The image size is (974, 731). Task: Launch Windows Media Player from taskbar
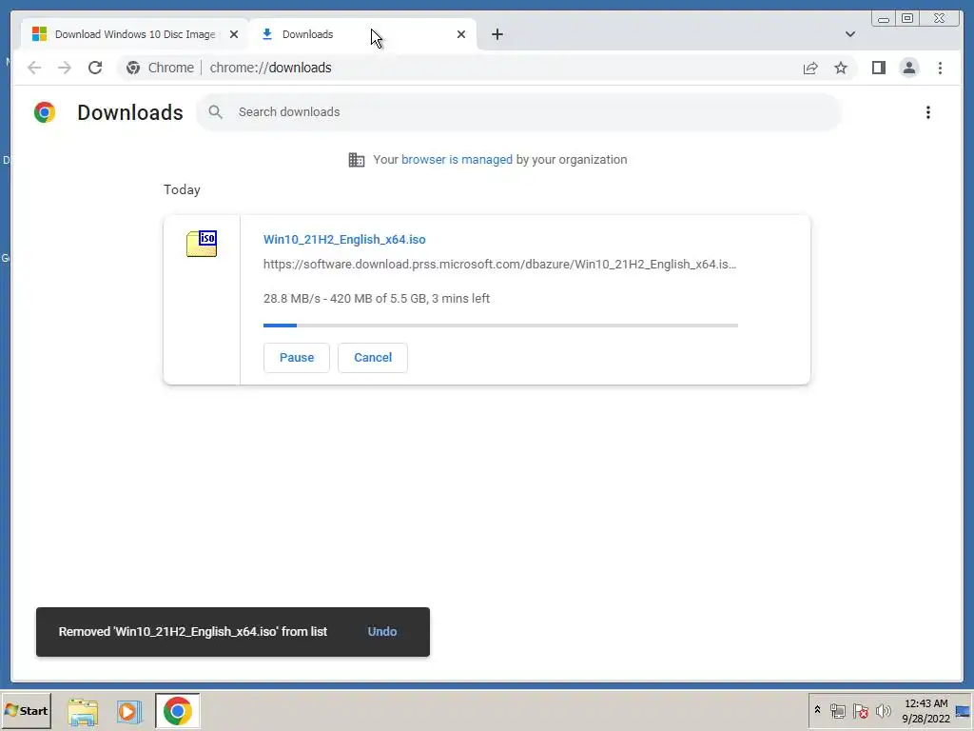point(129,711)
